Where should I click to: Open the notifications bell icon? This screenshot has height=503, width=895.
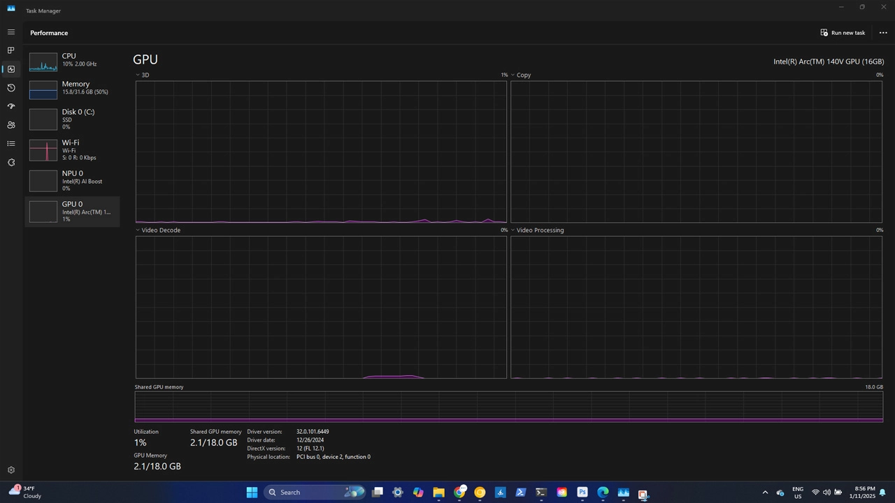tap(883, 493)
